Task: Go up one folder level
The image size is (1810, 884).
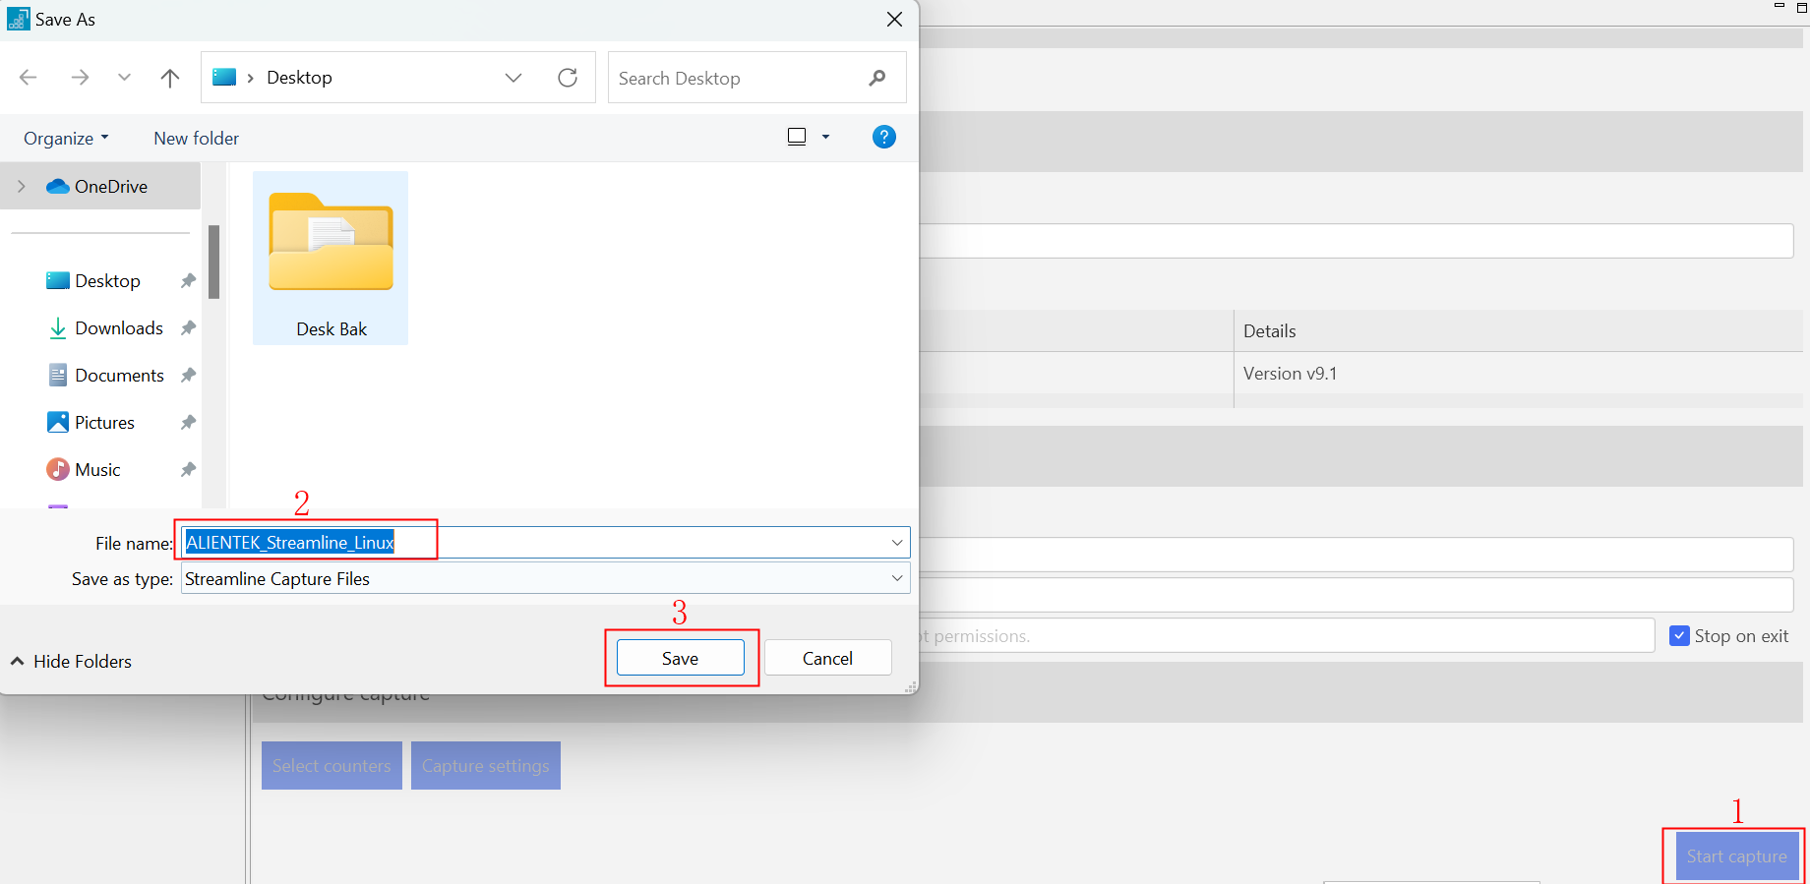Action: [x=169, y=78]
